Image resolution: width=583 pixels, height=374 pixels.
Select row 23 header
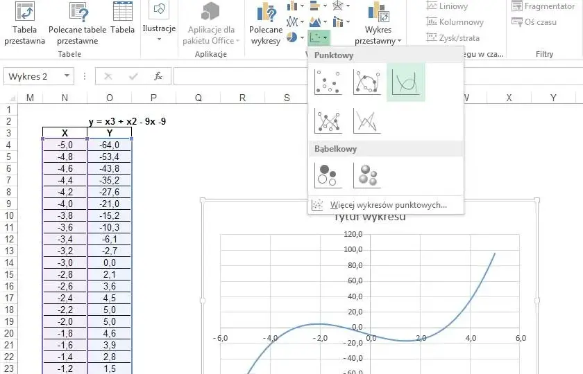[x=8, y=368]
